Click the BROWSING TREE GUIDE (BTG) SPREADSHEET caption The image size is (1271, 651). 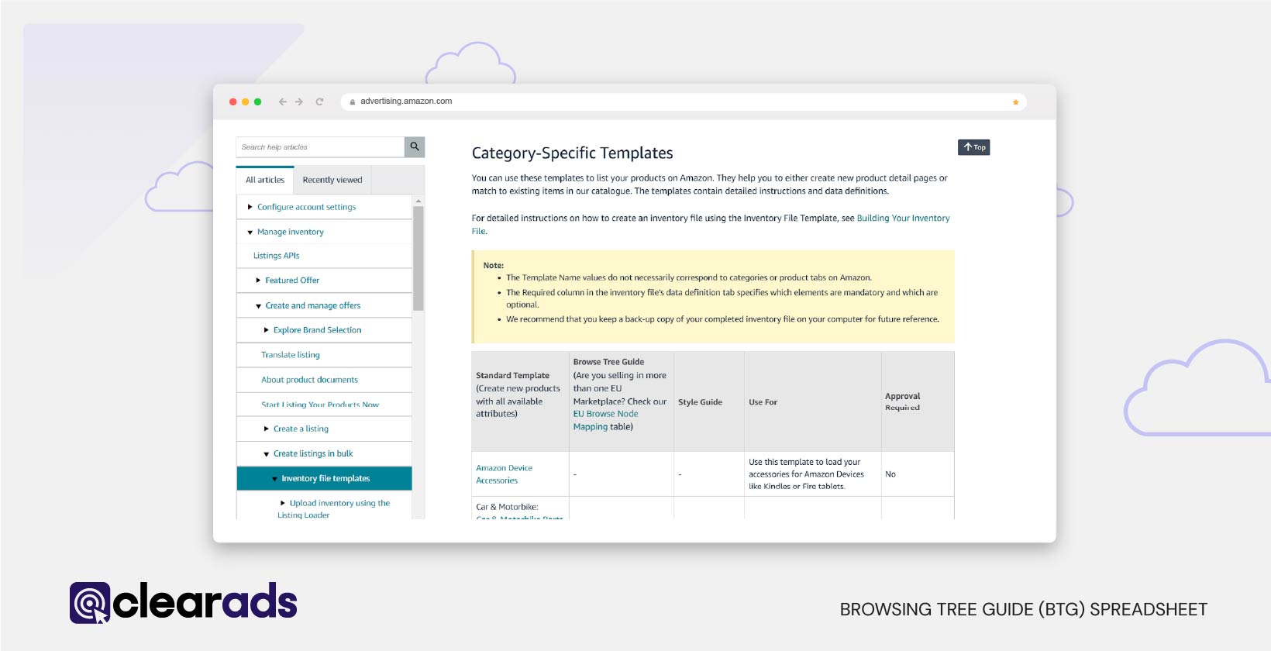tap(1024, 609)
